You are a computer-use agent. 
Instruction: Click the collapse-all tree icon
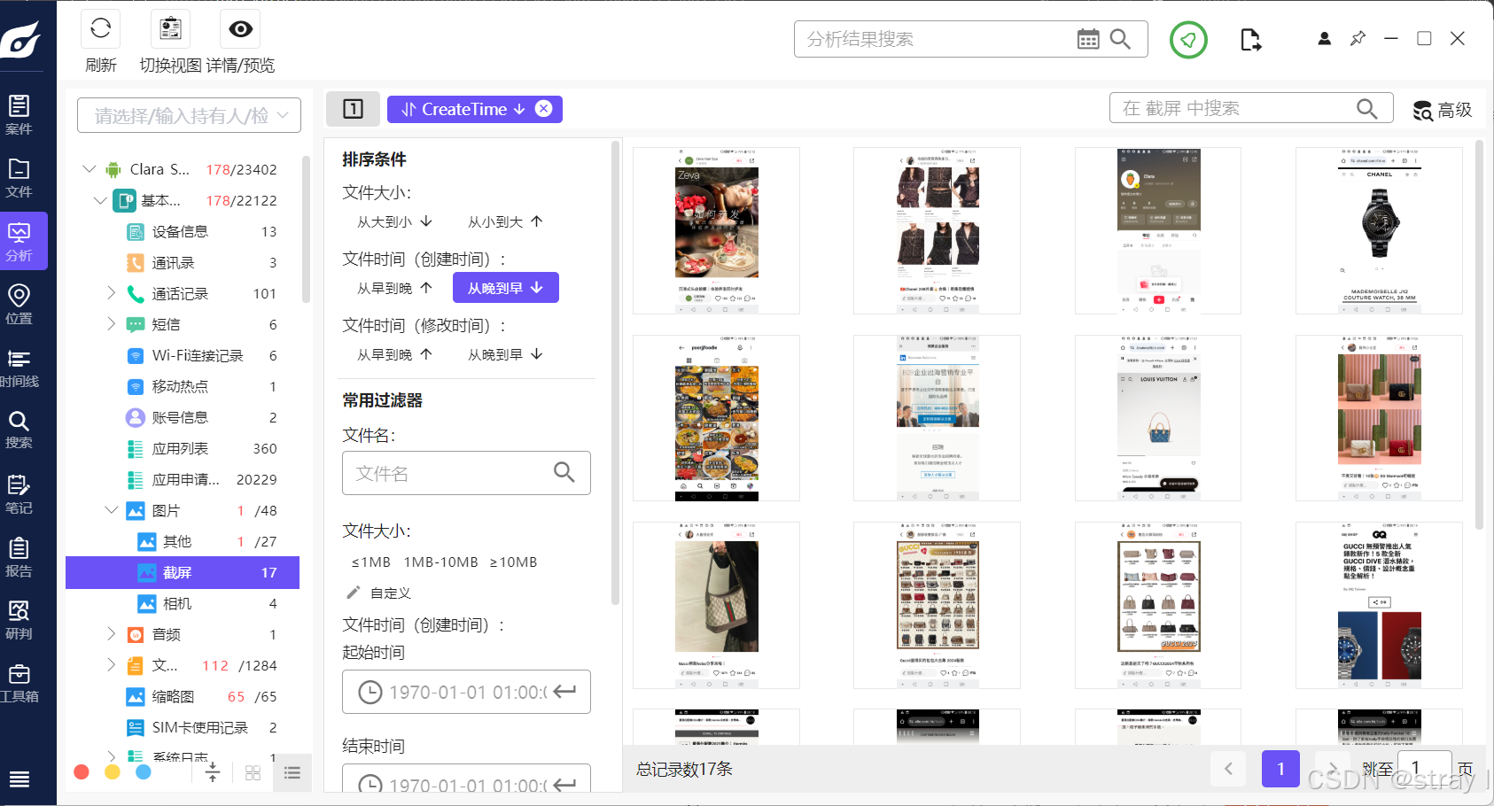click(213, 772)
